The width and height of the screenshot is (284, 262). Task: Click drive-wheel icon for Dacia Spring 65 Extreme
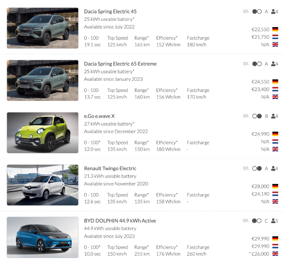tap(257, 64)
